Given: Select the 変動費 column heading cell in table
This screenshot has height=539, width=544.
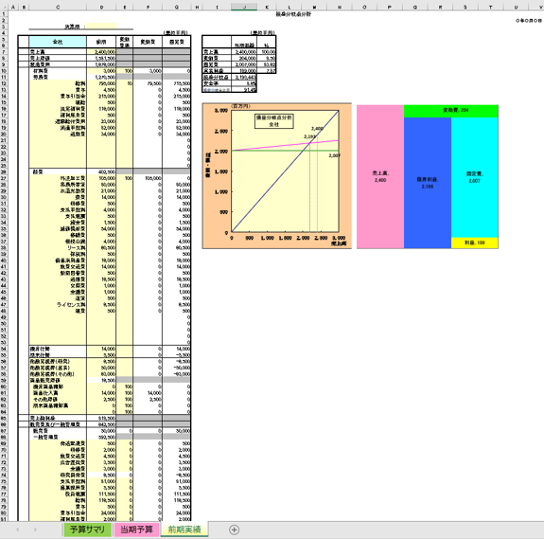Looking at the screenshot, I should (x=148, y=42).
